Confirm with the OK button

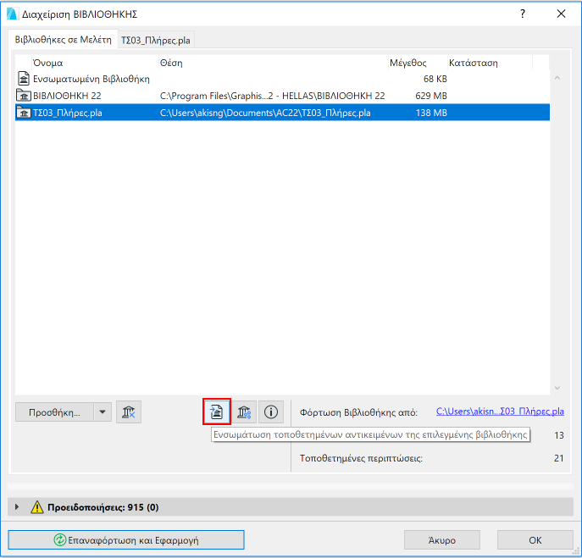(535, 540)
